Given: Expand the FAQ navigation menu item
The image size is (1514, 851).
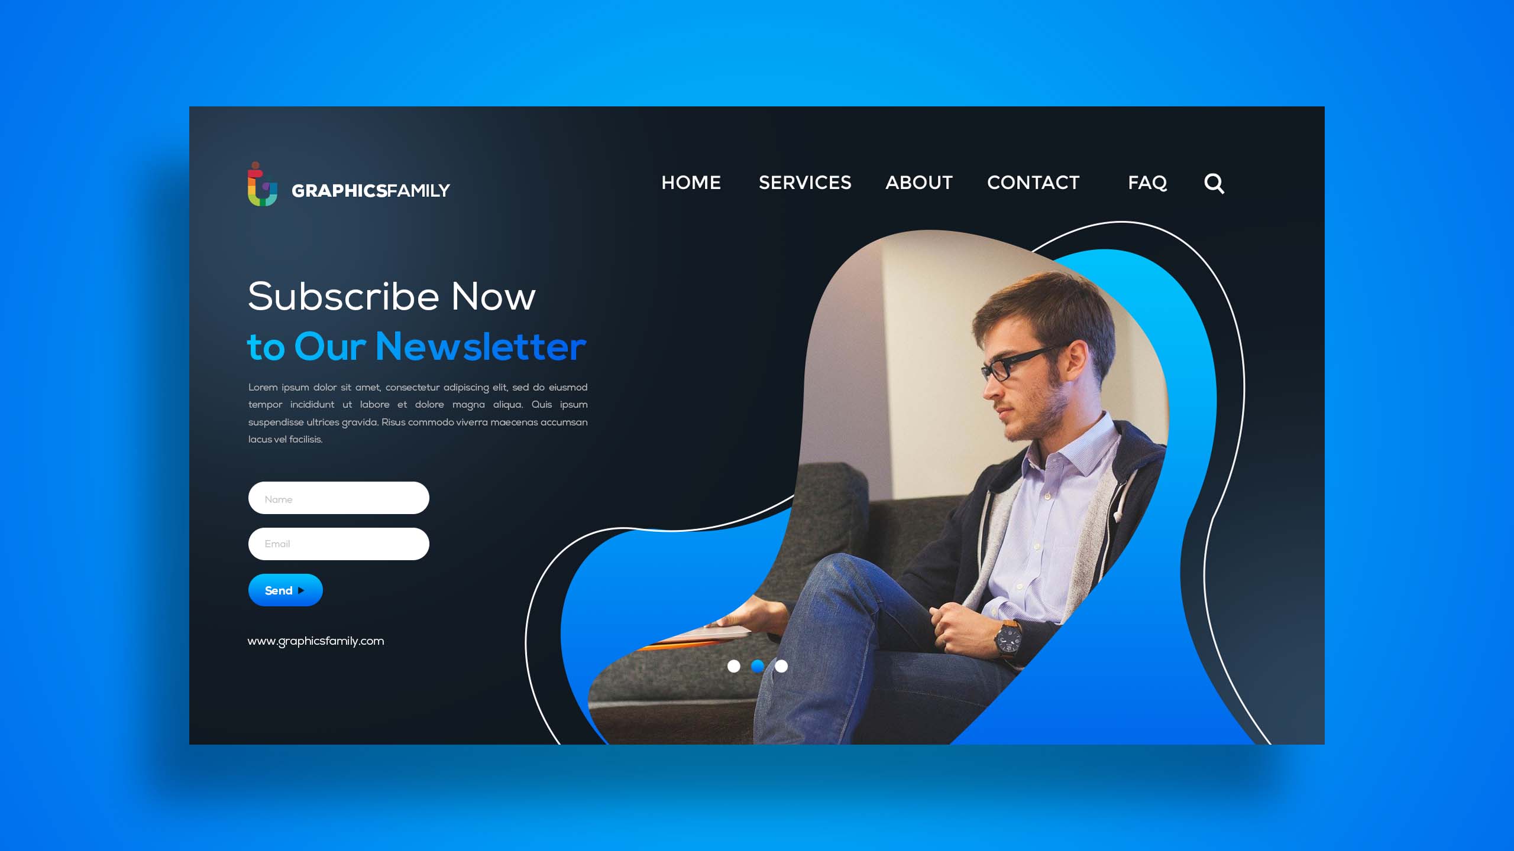Looking at the screenshot, I should 1147,182.
